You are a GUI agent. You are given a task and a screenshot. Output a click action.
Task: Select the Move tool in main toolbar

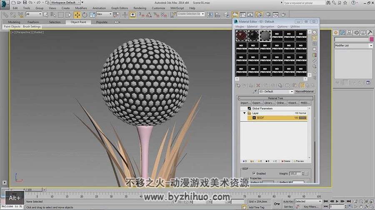point(77,15)
